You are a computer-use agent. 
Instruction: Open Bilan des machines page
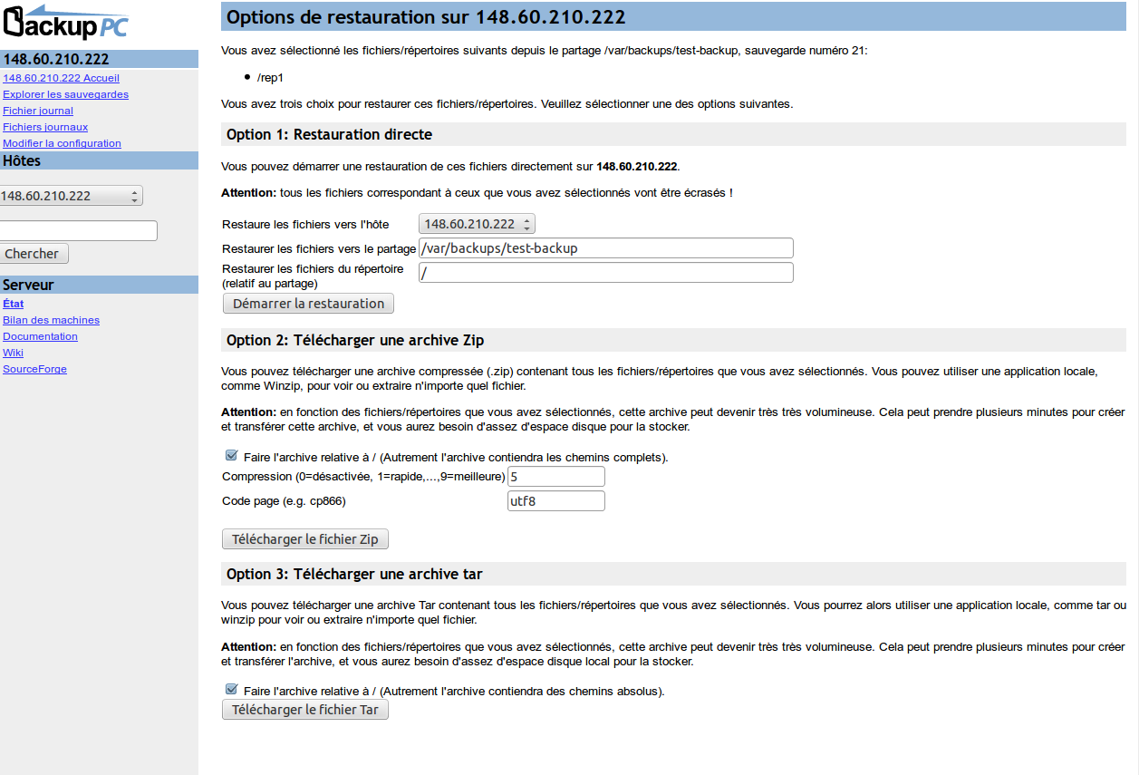(51, 320)
